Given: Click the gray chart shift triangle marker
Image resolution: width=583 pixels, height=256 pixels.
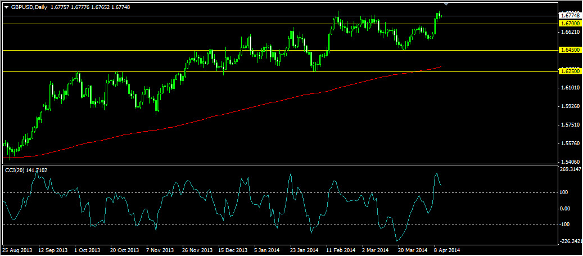Looking at the screenshot, I should click(446, 4).
